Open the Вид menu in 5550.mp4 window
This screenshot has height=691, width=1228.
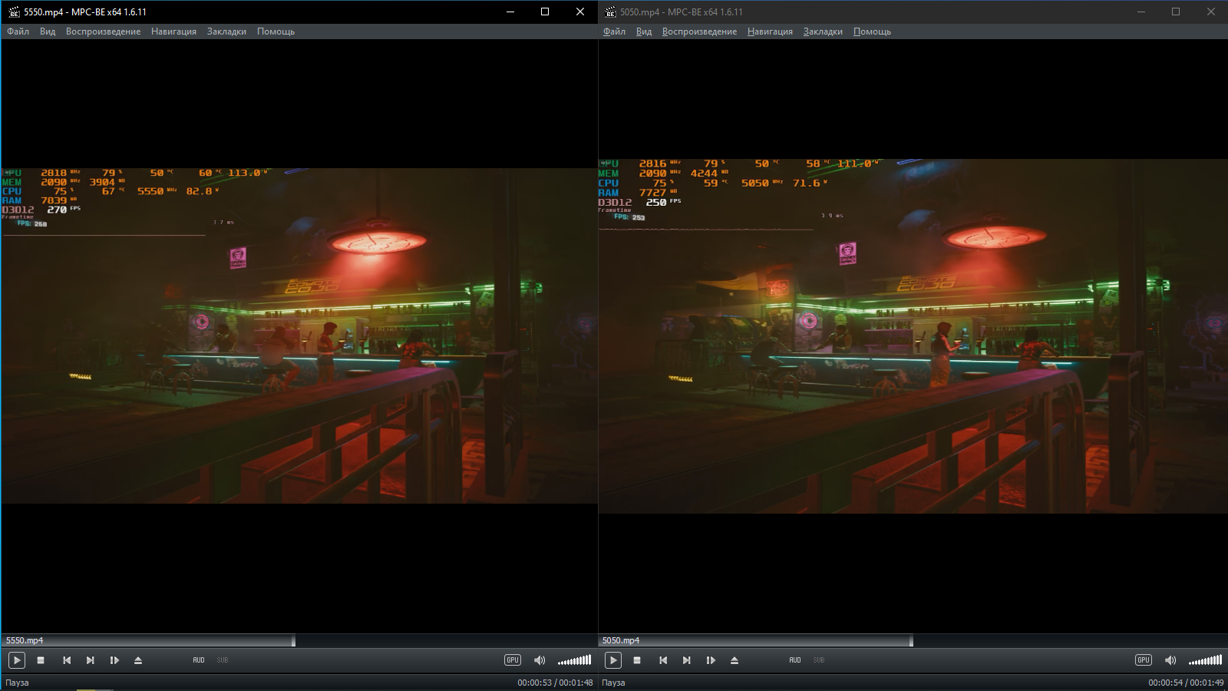[x=48, y=31]
